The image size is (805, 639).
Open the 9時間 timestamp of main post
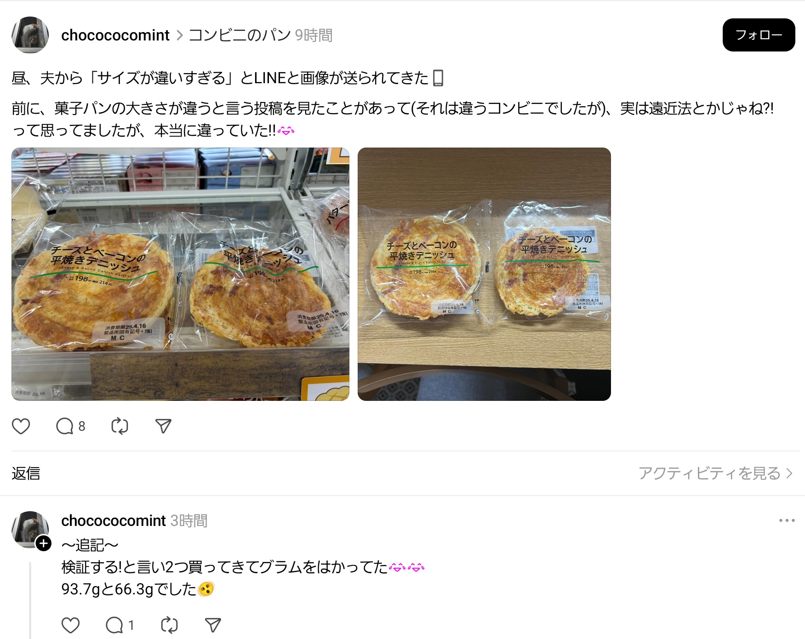point(314,35)
